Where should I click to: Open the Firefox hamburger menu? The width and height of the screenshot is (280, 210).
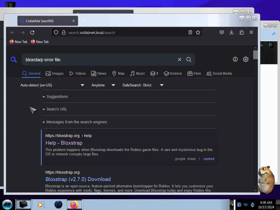point(251,32)
